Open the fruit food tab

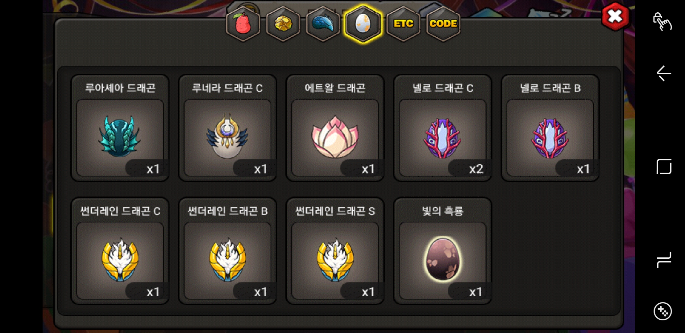243,24
